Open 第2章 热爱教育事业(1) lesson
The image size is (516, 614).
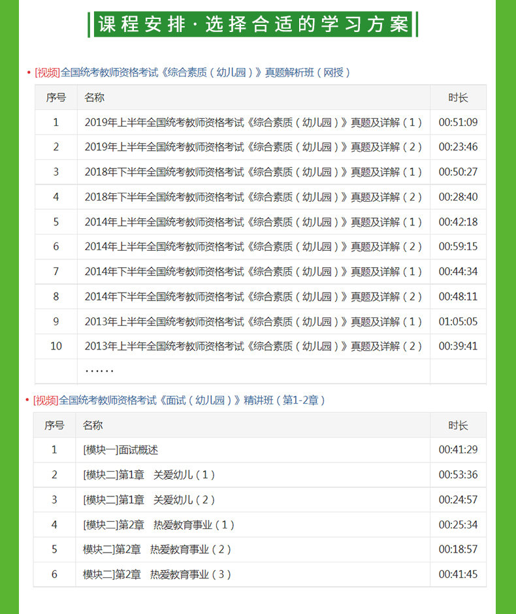tap(159, 525)
